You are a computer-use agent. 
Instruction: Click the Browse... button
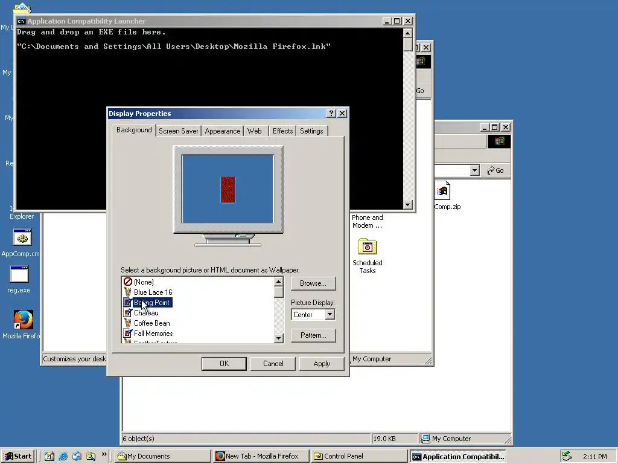pyautogui.click(x=313, y=283)
